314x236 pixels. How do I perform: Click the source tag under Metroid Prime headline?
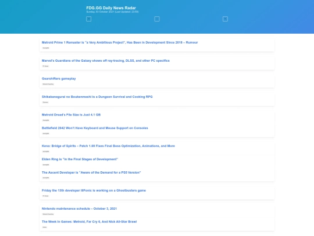pyautogui.click(x=46, y=48)
